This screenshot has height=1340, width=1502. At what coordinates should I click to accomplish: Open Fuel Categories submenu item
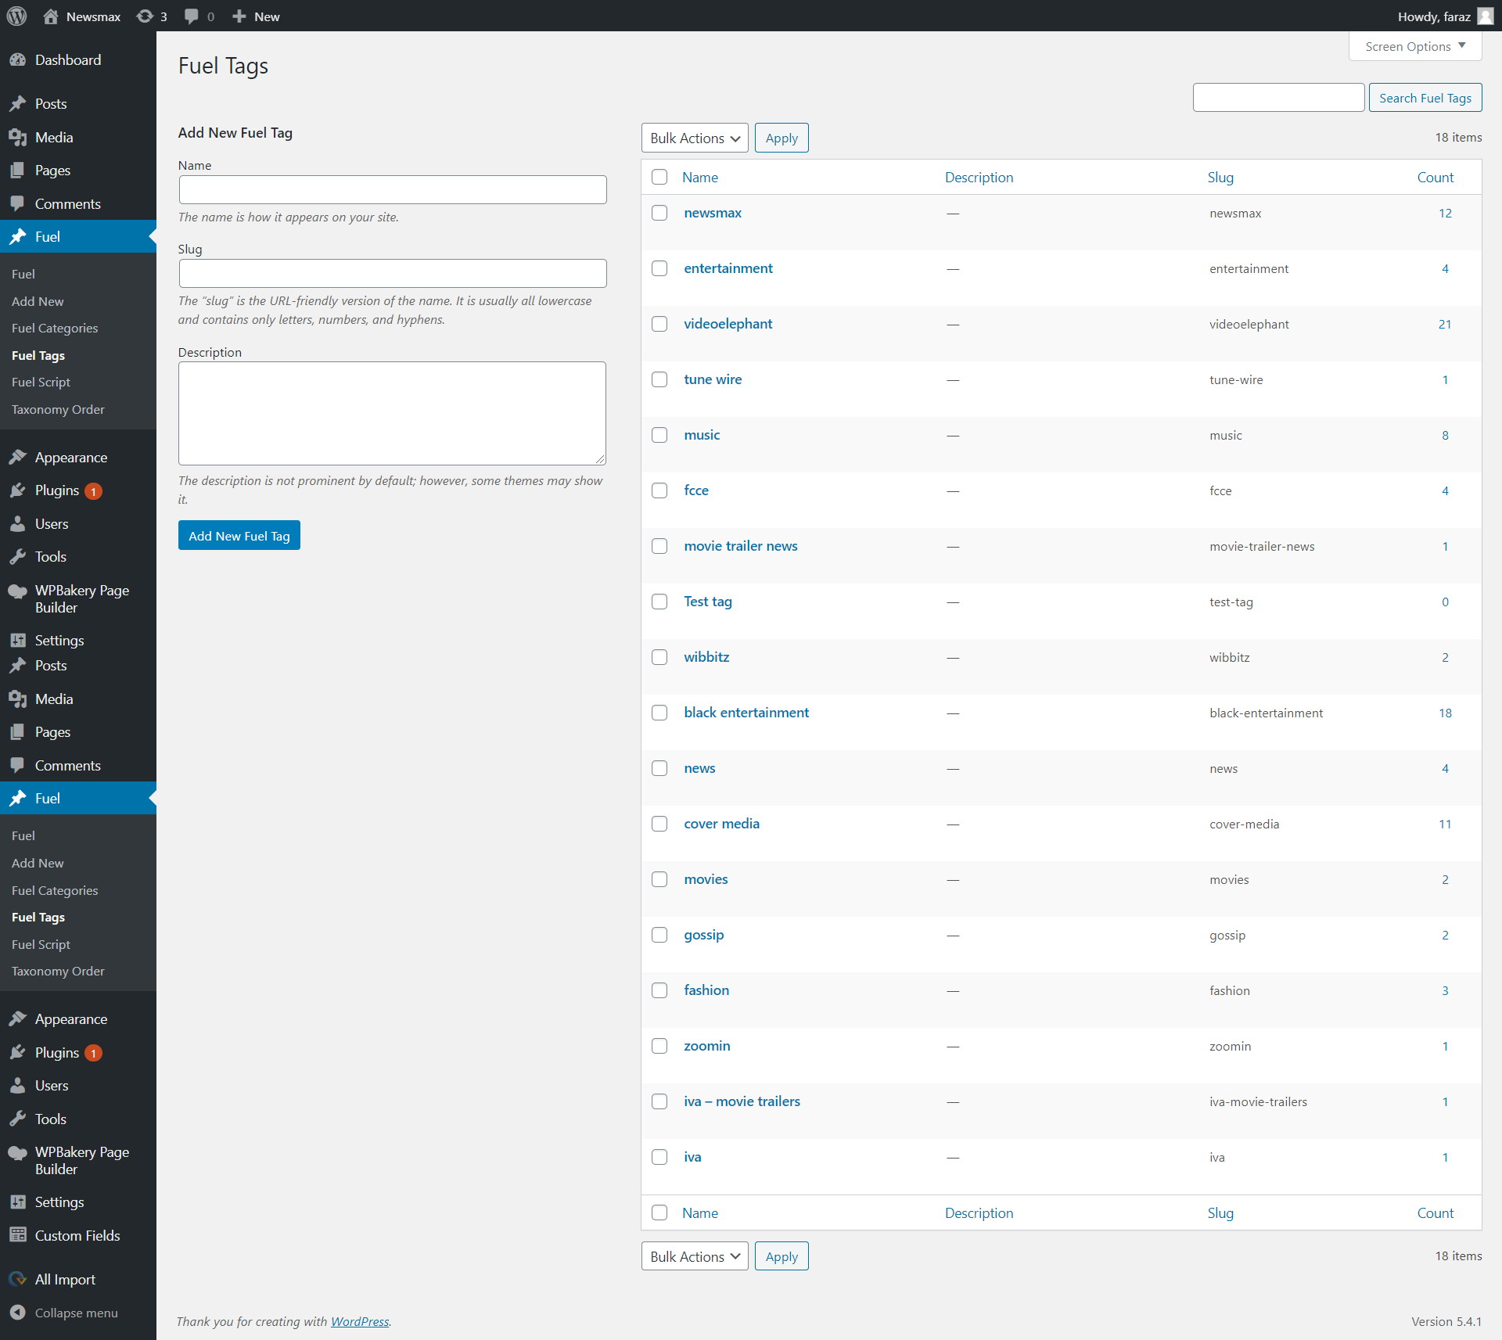coord(55,329)
